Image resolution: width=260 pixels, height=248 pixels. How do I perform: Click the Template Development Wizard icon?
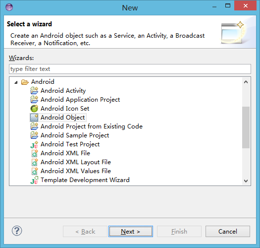(x=34, y=180)
